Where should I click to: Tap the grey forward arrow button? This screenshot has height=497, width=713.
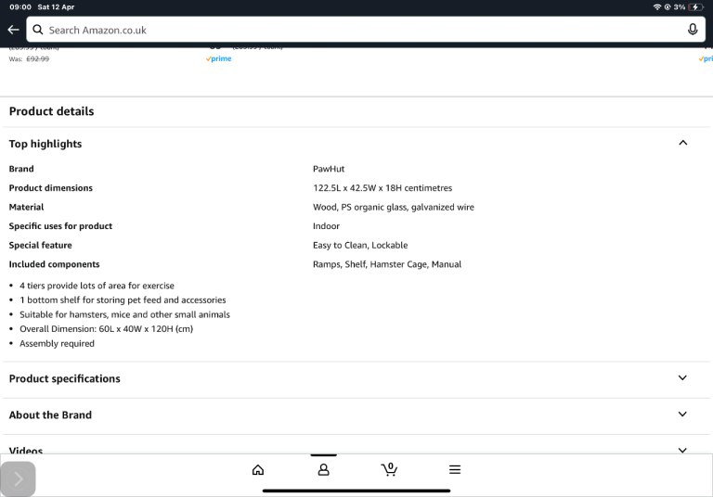pyautogui.click(x=18, y=478)
